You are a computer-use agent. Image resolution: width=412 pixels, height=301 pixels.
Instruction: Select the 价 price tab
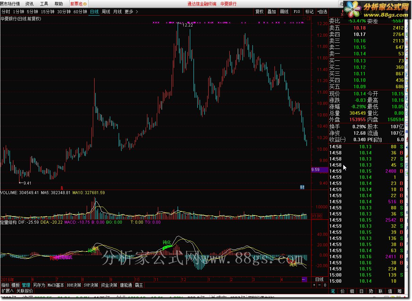342,291
